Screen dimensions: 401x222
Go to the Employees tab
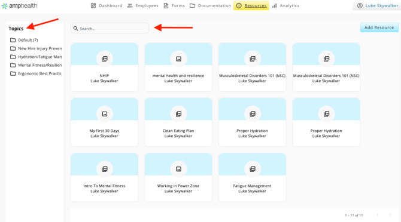[x=142, y=5]
